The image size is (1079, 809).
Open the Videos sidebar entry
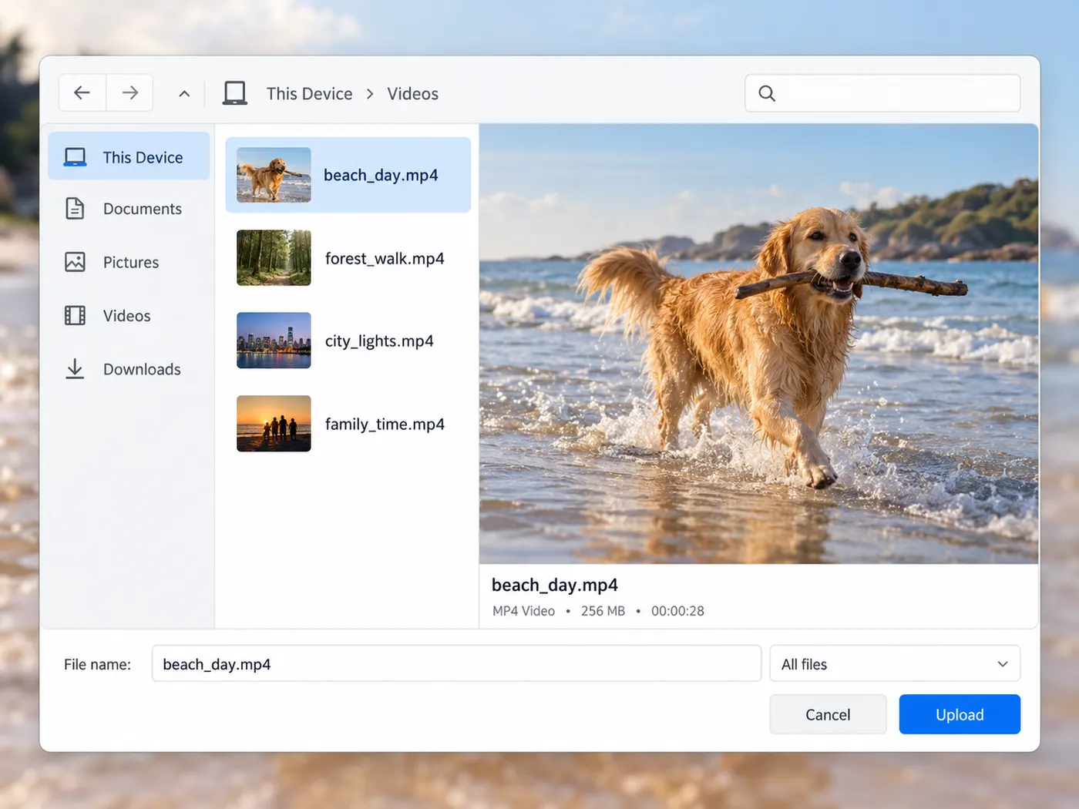pyautogui.click(x=129, y=315)
